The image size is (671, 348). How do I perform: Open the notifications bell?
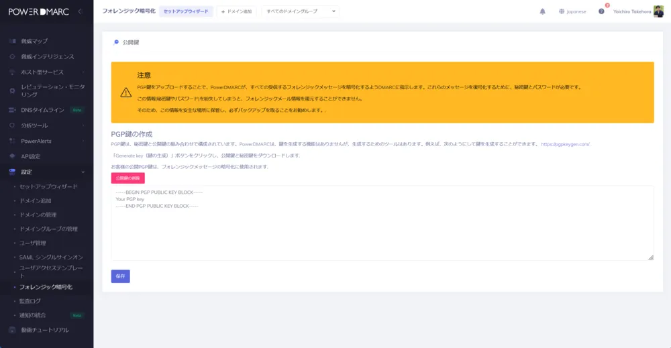point(542,11)
